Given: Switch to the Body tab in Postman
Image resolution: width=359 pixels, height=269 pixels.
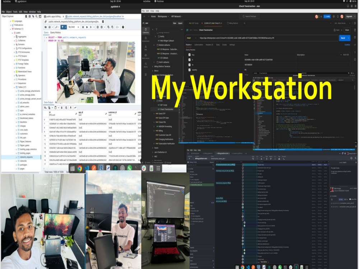Looking at the screenshot, I should (x=218, y=45).
